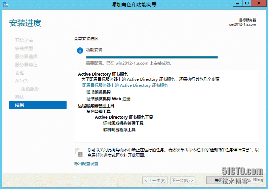268x189 pixels.
Task: Select the 安装类型 step
Action: point(24,48)
